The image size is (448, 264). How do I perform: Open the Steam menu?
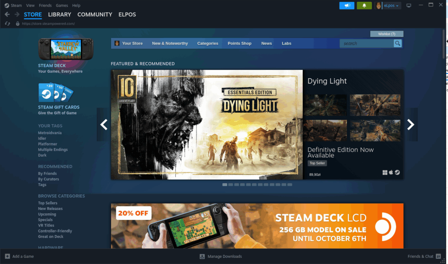pos(16,5)
